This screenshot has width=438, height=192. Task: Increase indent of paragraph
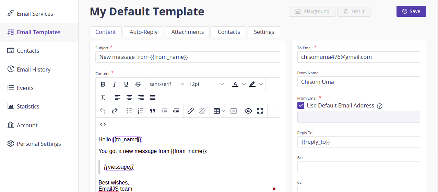176,111
